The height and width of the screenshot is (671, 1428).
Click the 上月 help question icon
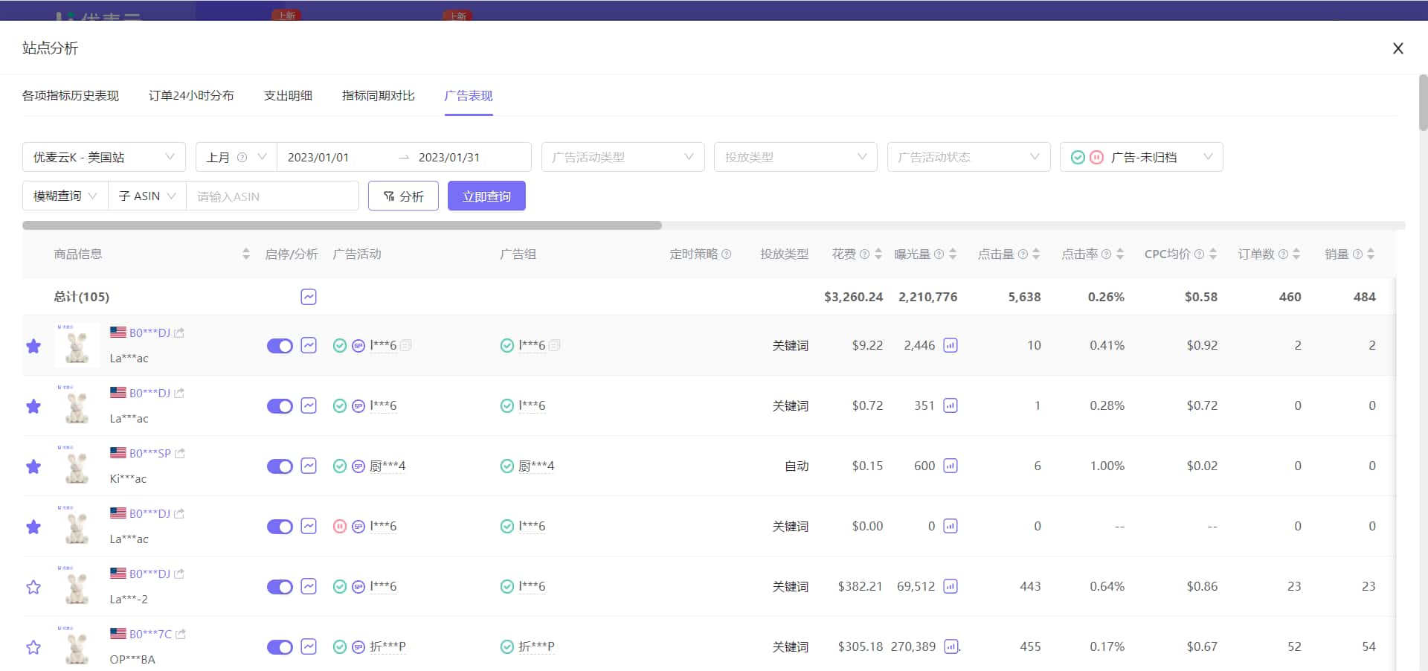point(242,157)
